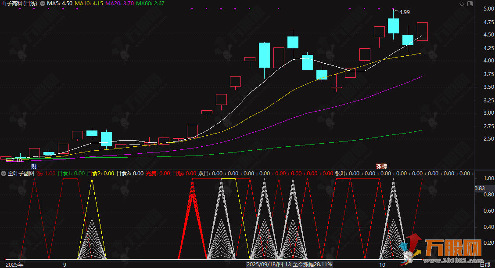Select the 山子高科 (日线) chart title
The width and height of the screenshot is (495, 268).
(x=19, y=4)
